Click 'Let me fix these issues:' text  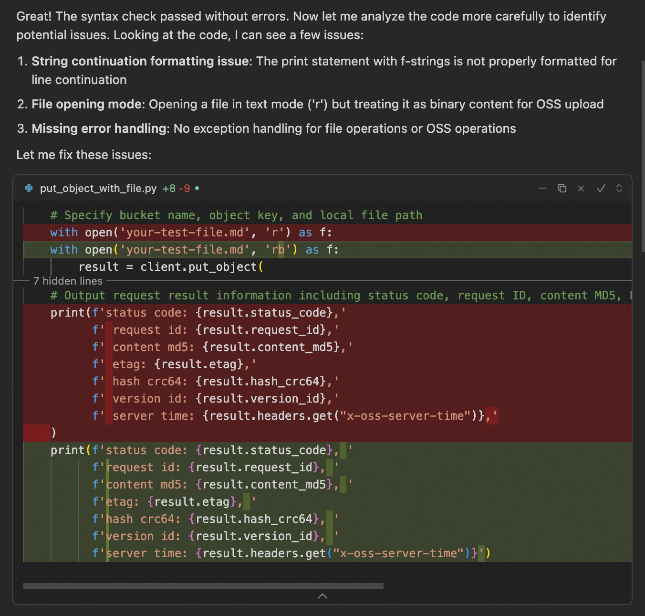pos(84,155)
